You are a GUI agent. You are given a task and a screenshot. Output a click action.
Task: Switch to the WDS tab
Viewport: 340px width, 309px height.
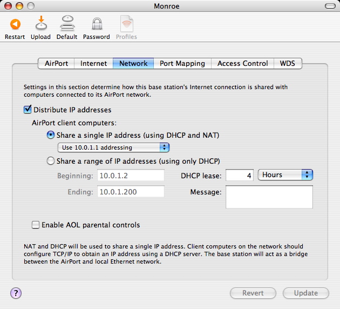tap(288, 63)
